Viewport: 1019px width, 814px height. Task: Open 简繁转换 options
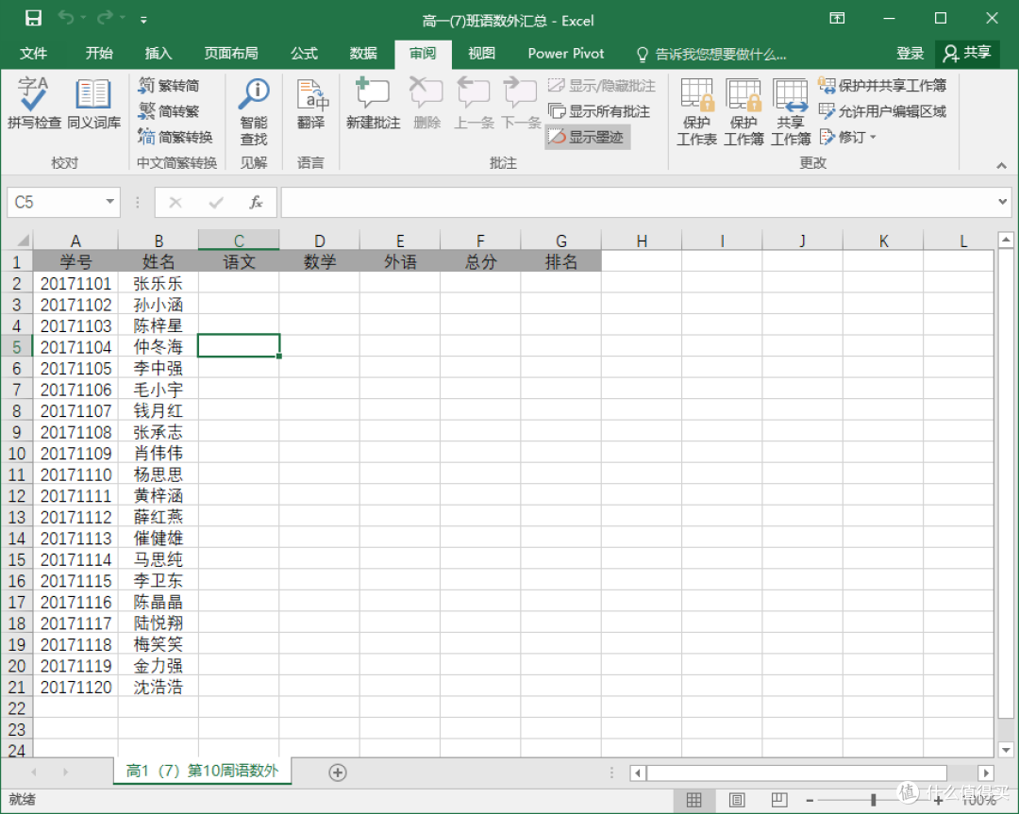[175, 137]
